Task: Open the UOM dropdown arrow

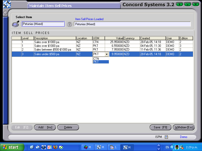Action: click(x=107, y=54)
